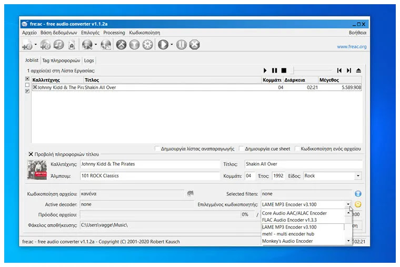Click the fre:ac title bar app icon
400x267 pixels.
coord(25,24)
